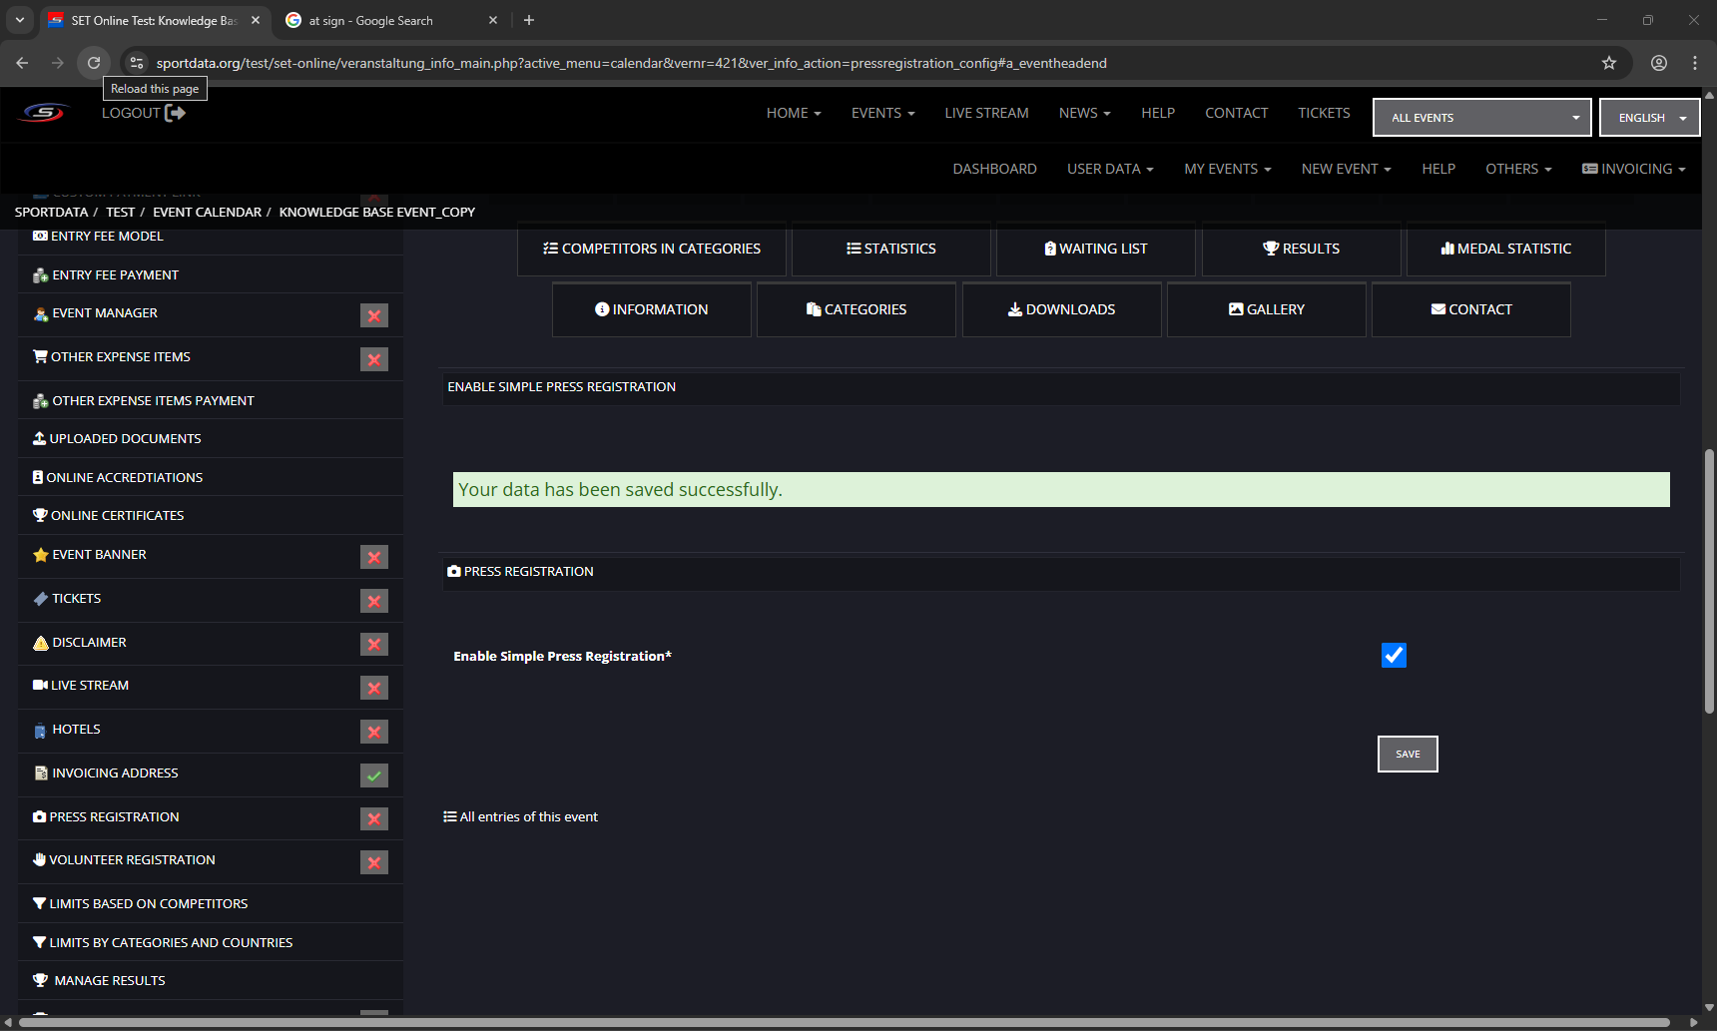Click the browser address bar

(629, 63)
